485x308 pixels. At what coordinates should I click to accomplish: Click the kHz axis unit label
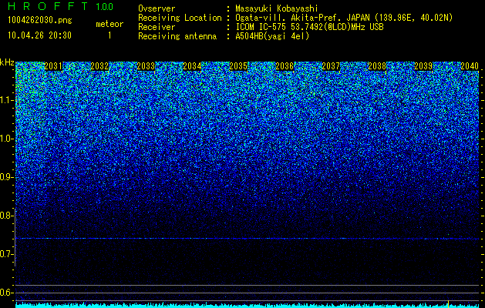(x=7, y=62)
